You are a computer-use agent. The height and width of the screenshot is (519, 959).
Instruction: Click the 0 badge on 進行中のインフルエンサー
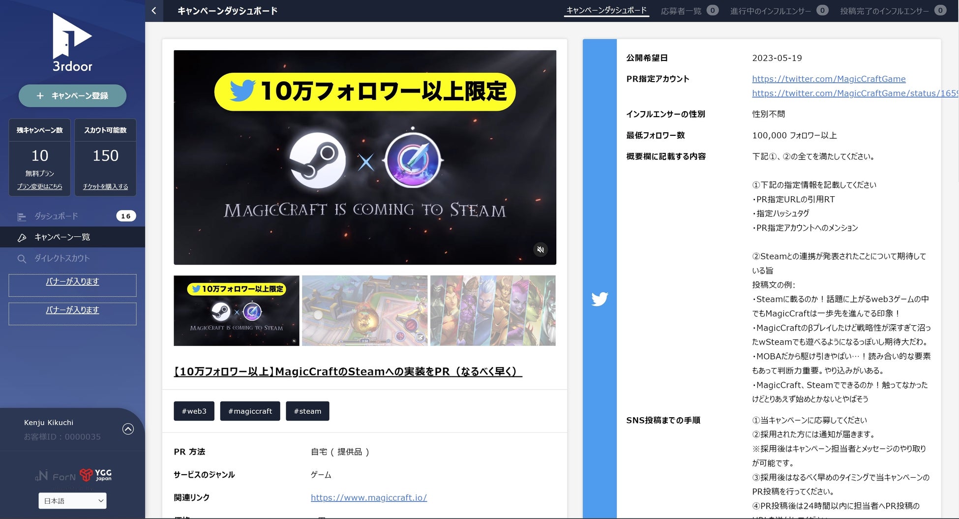(822, 10)
